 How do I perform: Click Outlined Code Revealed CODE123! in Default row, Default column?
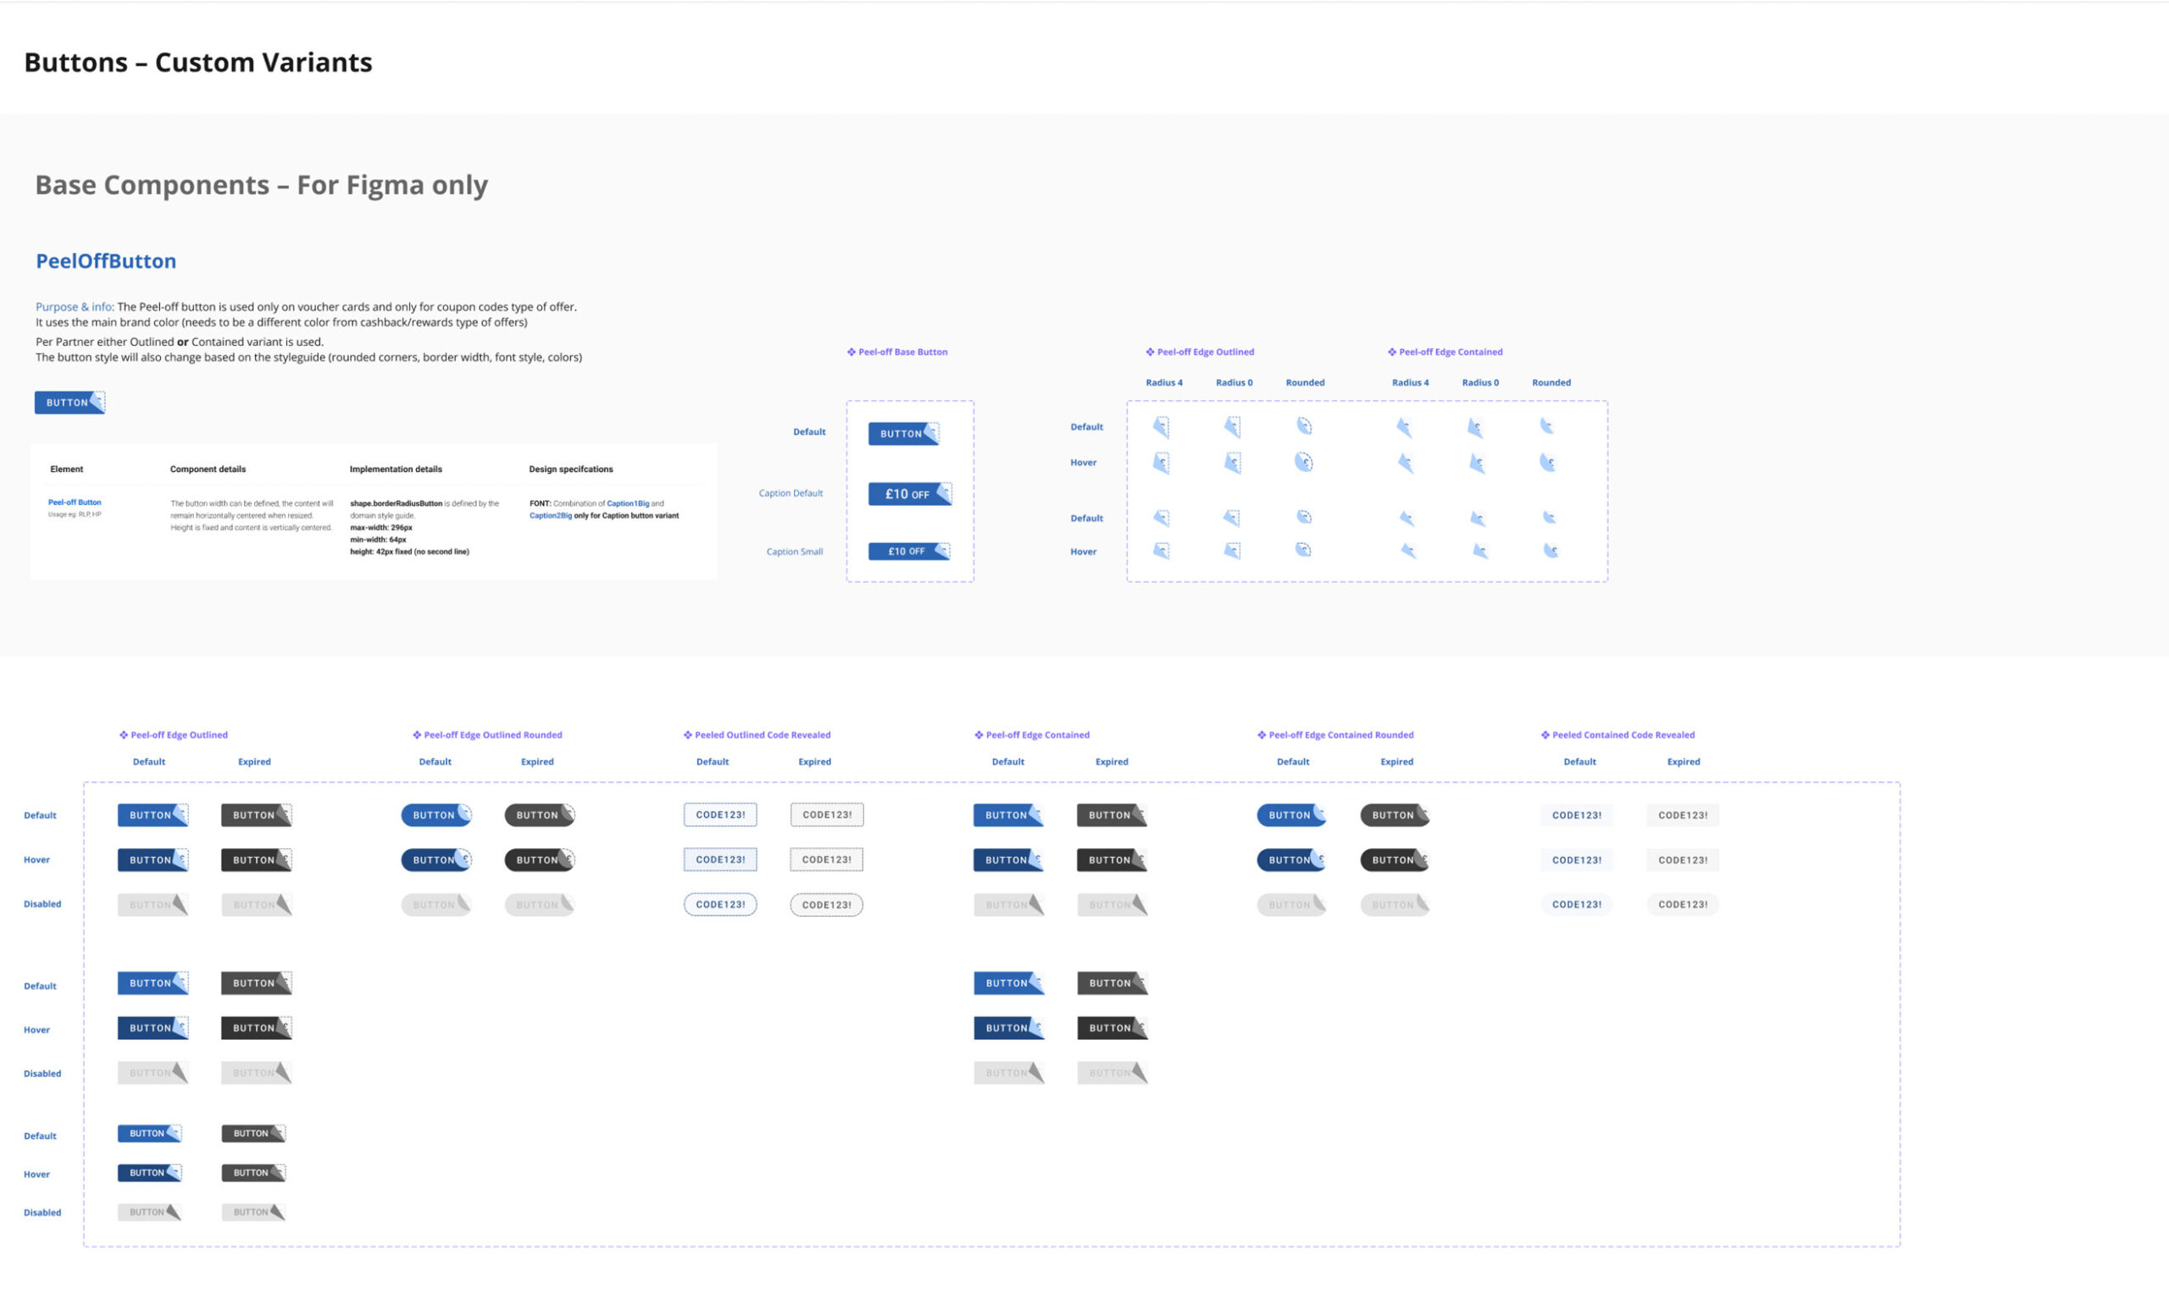pyautogui.click(x=720, y=814)
